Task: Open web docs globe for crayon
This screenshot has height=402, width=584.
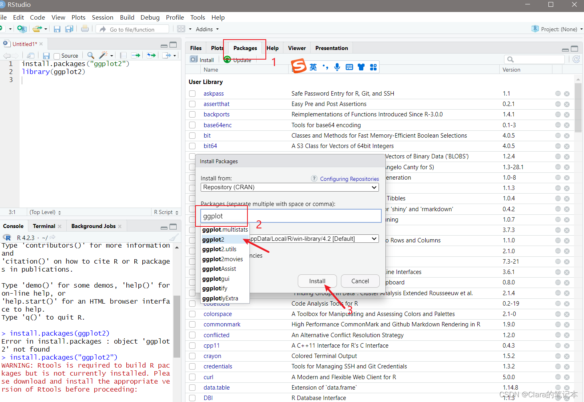Action: 558,356
